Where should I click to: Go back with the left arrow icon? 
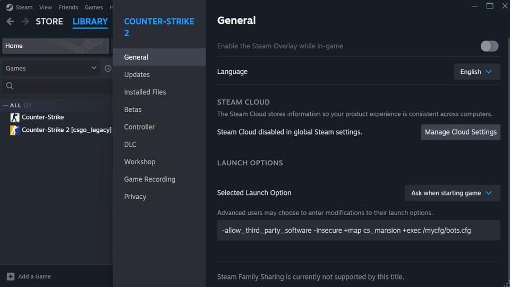(x=10, y=21)
